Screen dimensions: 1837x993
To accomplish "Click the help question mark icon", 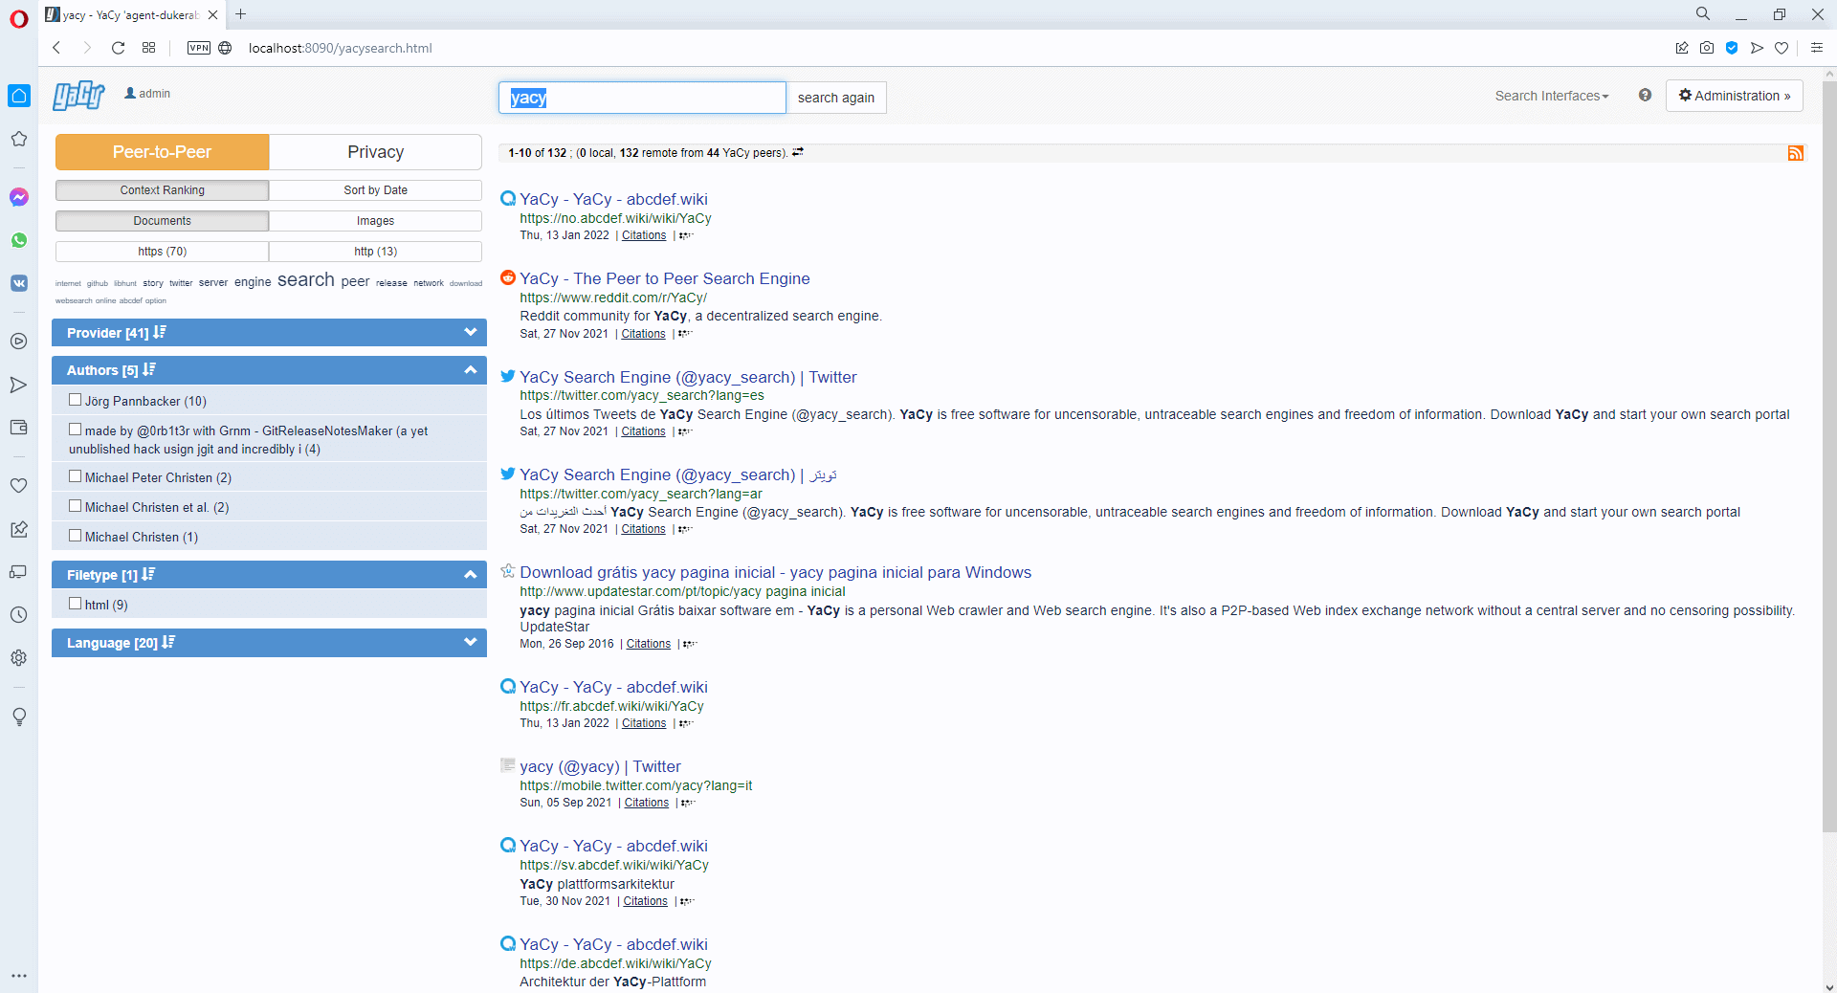I will [1645, 96].
